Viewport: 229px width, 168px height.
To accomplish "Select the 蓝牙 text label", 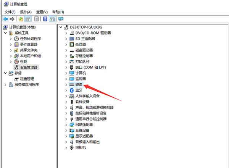I will pyautogui.click(x=79, y=90).
